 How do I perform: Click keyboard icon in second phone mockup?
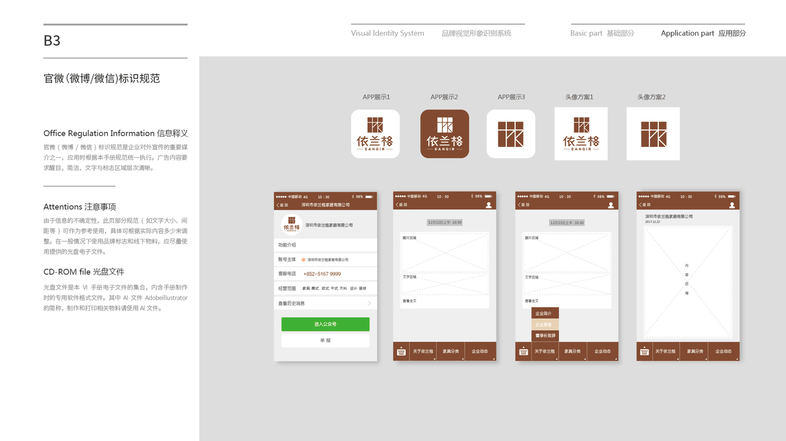tap(401, 351)
